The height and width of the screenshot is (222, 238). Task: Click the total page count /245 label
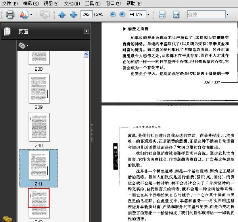pos(99,14)
